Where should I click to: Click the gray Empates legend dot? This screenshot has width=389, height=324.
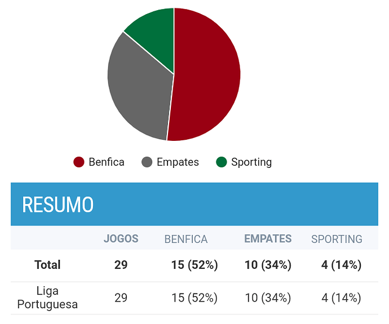[x=147, y=162]
